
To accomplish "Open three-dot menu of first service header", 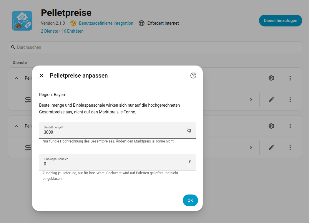I will (x=290, y=78).
